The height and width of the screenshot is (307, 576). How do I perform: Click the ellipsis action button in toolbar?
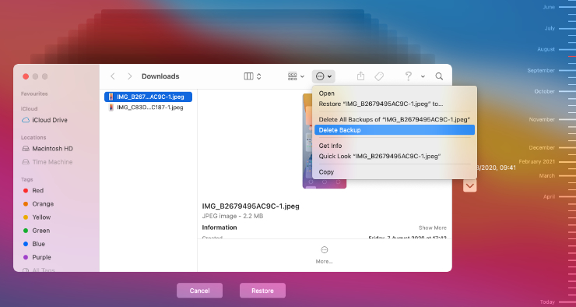tap(324, 76)
